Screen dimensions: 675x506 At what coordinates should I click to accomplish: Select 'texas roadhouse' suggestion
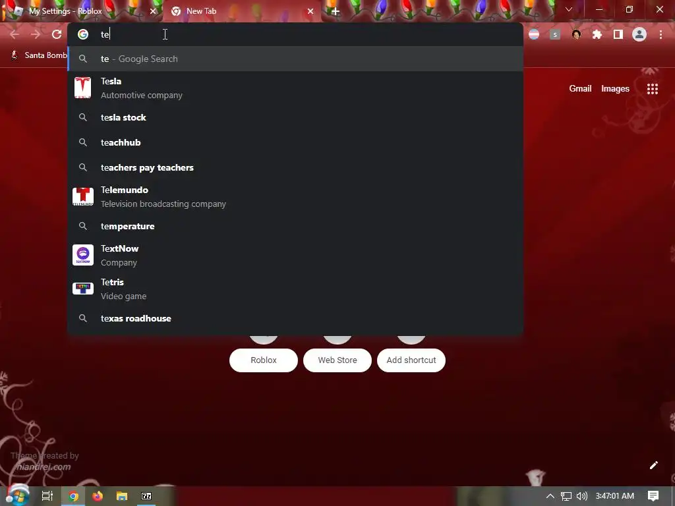tap(295, 318)
